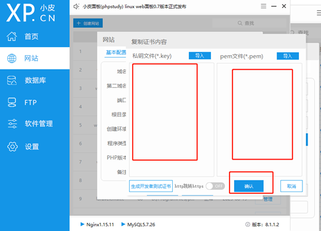Image resolution: width=321 pixels, height=231 pixels.
Task: Cancel the dialog with 取消
Action: pos(291,186)
